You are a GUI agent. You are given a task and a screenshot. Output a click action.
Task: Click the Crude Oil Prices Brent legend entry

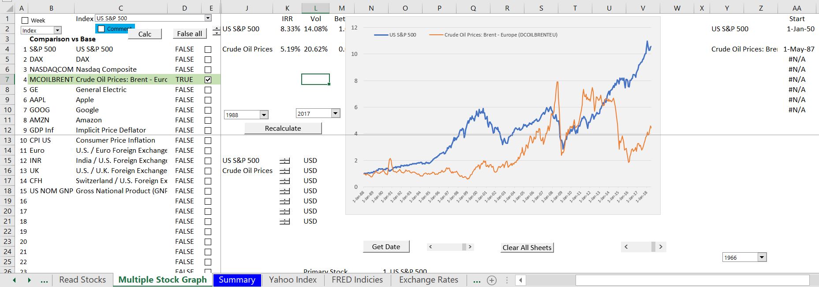pyautogui.click(x=493, y=35)
